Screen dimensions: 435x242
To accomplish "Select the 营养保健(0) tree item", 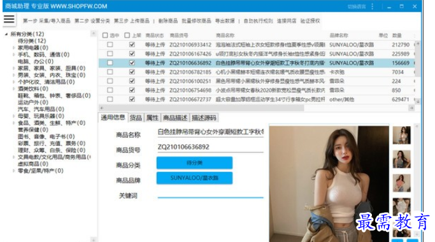I will pyautogui.click(x=33, y=130).
